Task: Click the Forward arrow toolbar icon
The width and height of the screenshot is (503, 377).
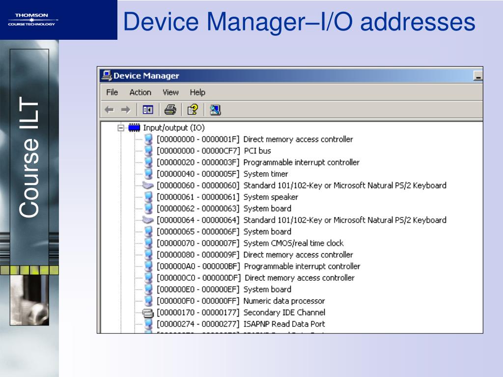Action: point(126,110)
